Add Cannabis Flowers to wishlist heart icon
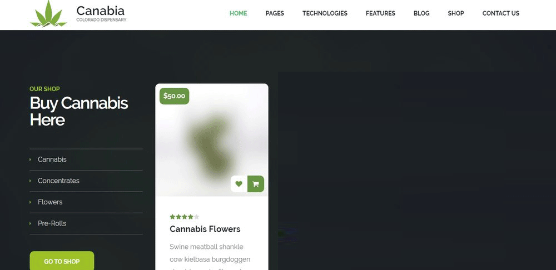The image size is (556, 270). 239,184
